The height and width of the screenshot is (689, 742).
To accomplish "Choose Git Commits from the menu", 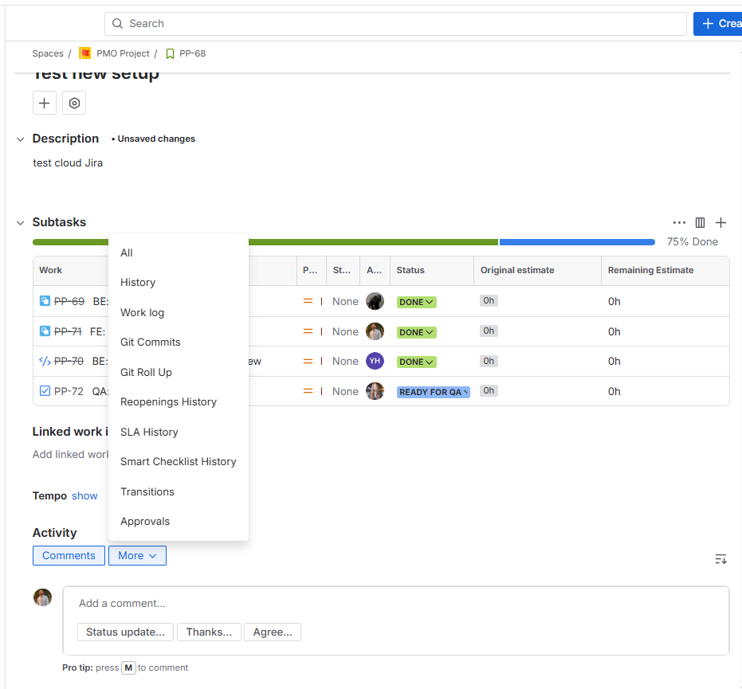I will (x=179, y=342).
